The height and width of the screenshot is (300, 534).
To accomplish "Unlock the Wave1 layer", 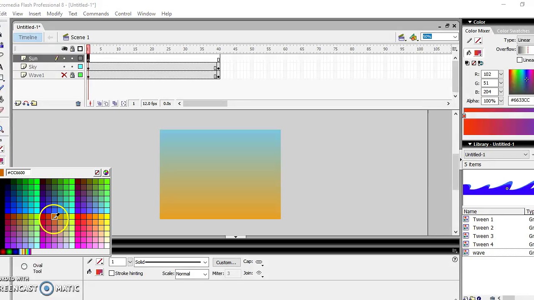I will pyautogui.click(x=72, y=75).
